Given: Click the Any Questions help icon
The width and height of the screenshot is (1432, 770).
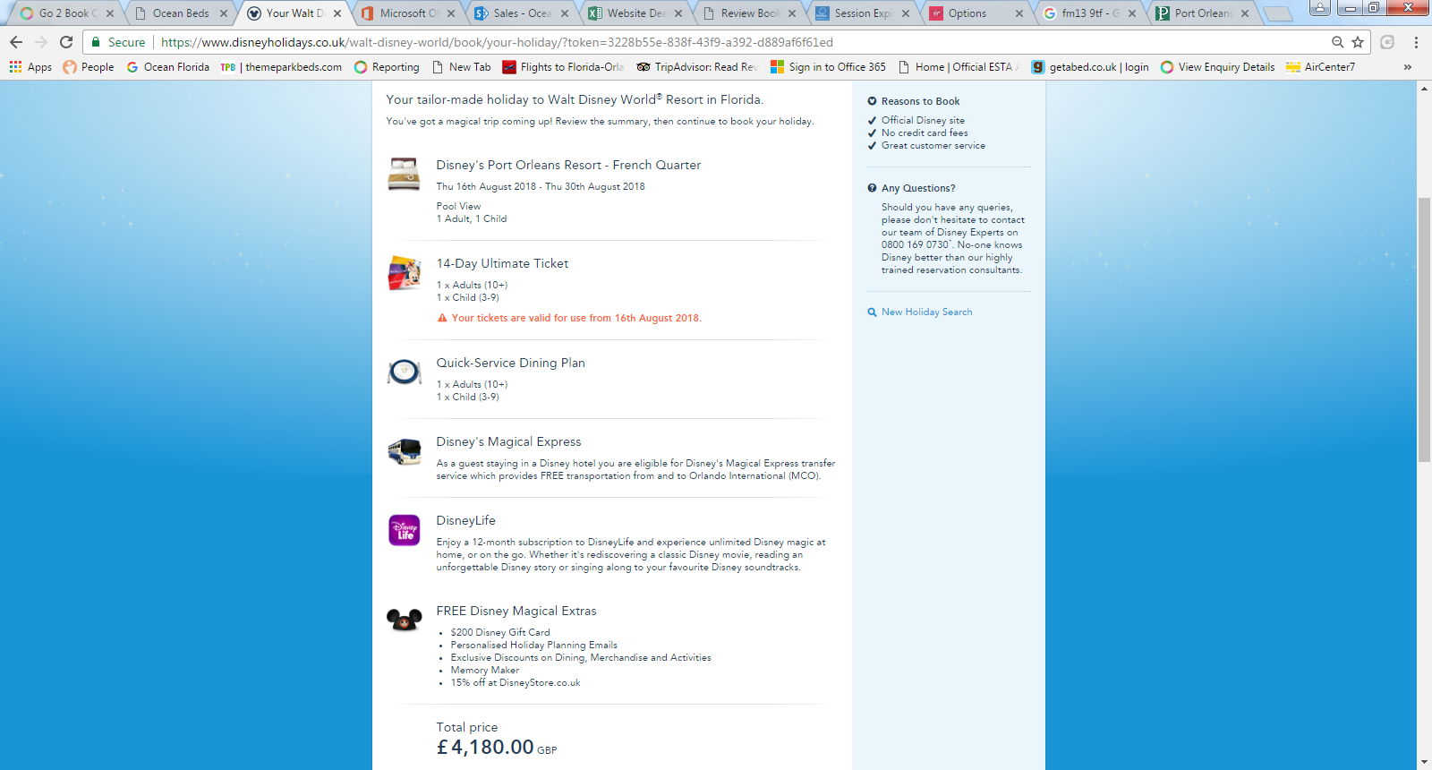Looking at the screenshot, I should click(872, 188).
